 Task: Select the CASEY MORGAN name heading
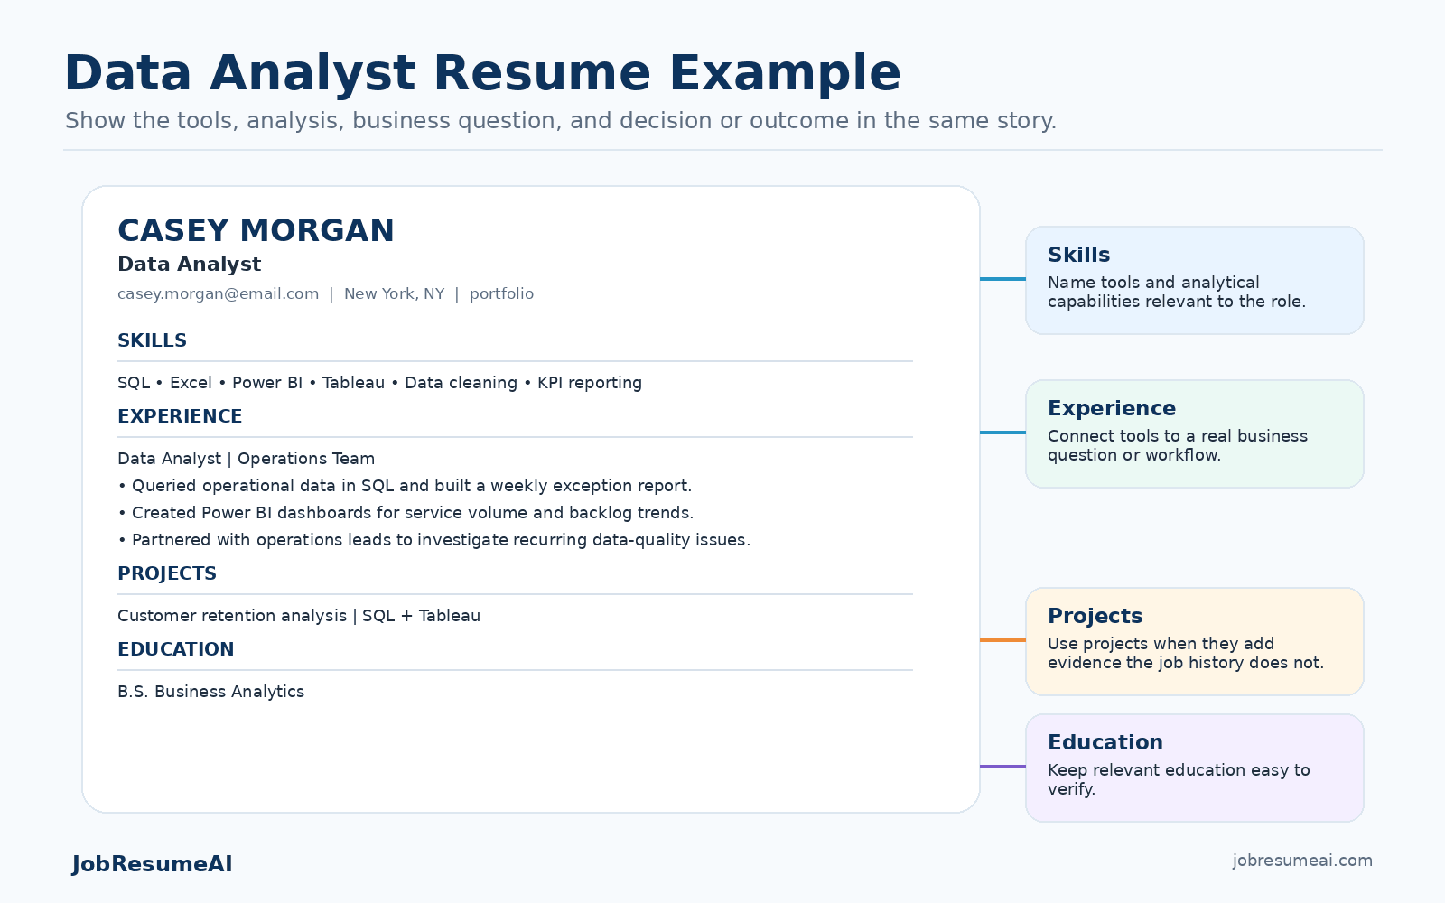click(256, 230)
